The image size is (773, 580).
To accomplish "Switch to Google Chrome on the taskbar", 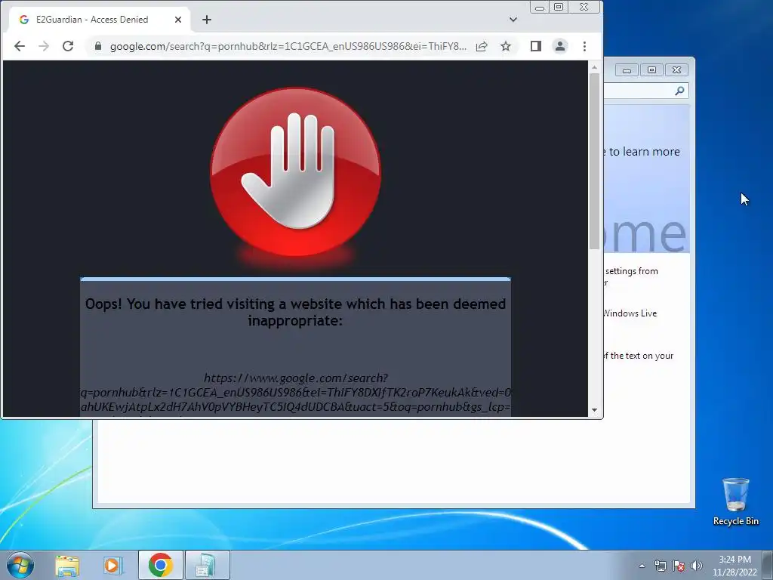I will 160,565.
